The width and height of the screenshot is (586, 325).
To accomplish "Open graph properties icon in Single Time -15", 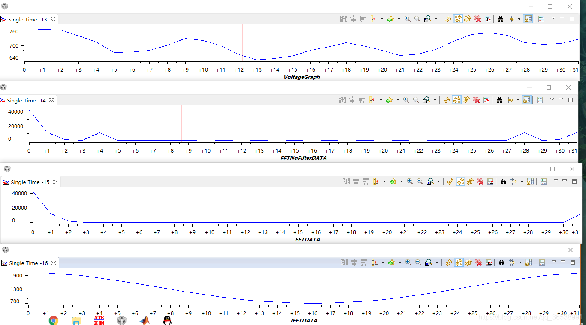I will 490,182.
